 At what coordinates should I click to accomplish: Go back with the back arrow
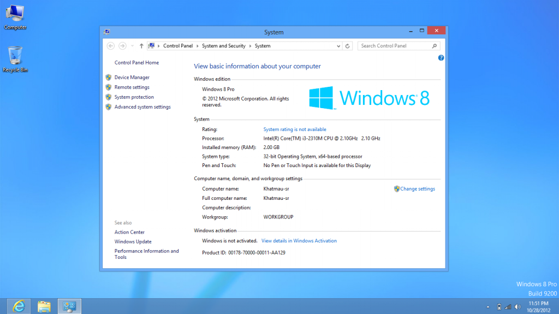[x=110, y=46]
